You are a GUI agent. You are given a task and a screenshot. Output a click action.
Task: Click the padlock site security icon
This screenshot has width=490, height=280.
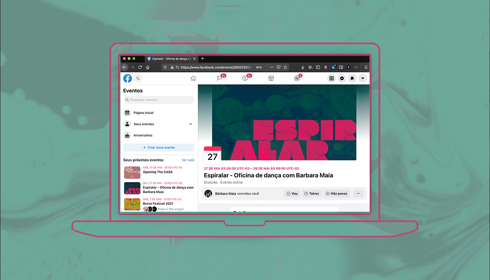tap(172, 67)
